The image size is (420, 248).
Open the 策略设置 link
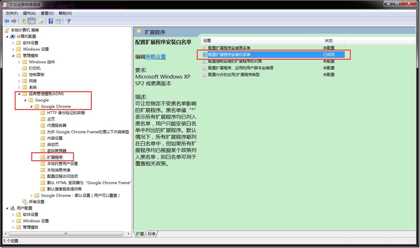click(x=156, y=57)
